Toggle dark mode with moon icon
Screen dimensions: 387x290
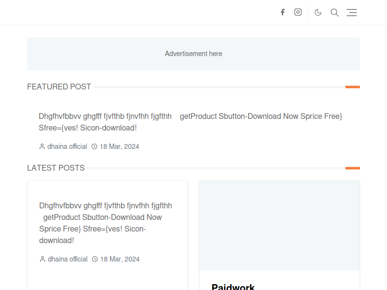tap(318, 13)
